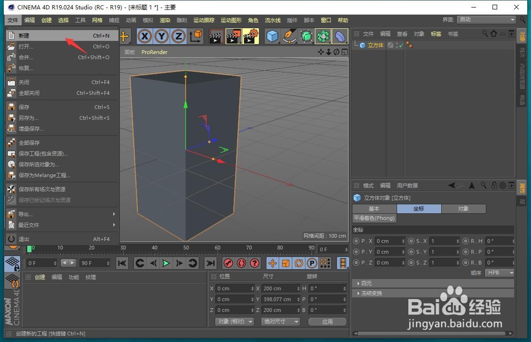Play animation forwards green arrow
Viewport: 531px width, 342px height.
point(166,263)
